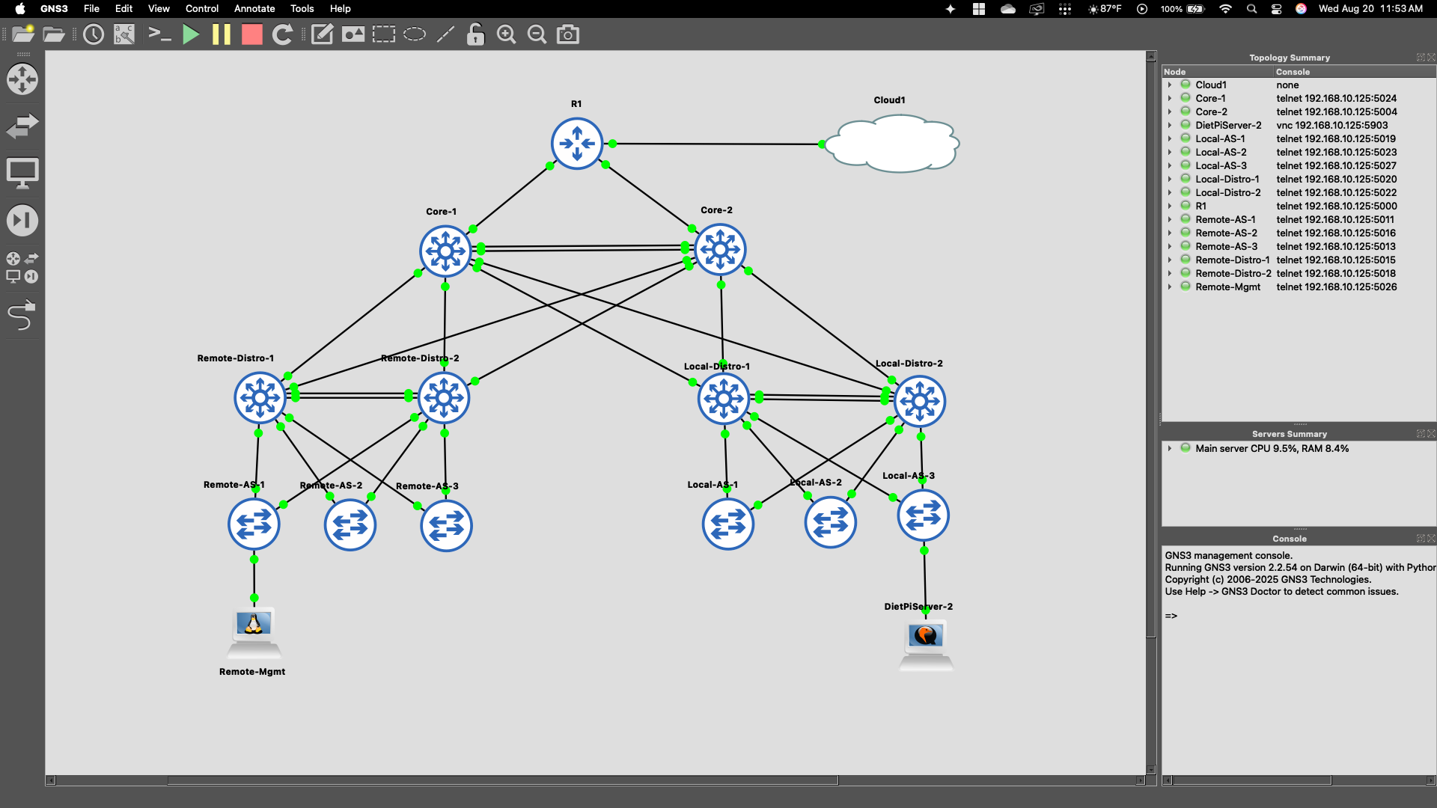Image resolution: width=1437 pixels, height=808 pixels.
Task: Suspend all nodes with yellow pause button
Action: tap(222, 34)
